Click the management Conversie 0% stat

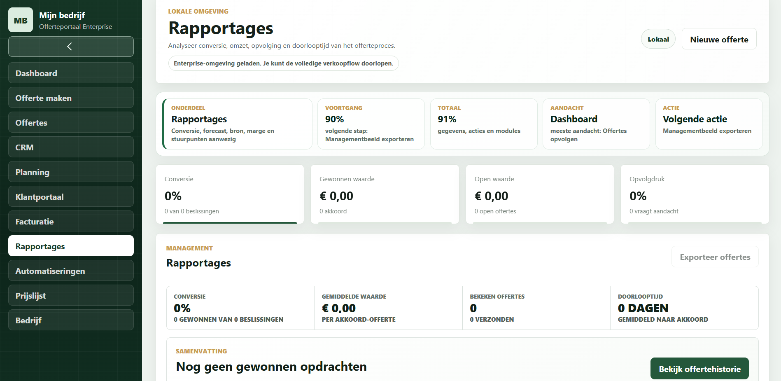[240, 308]
